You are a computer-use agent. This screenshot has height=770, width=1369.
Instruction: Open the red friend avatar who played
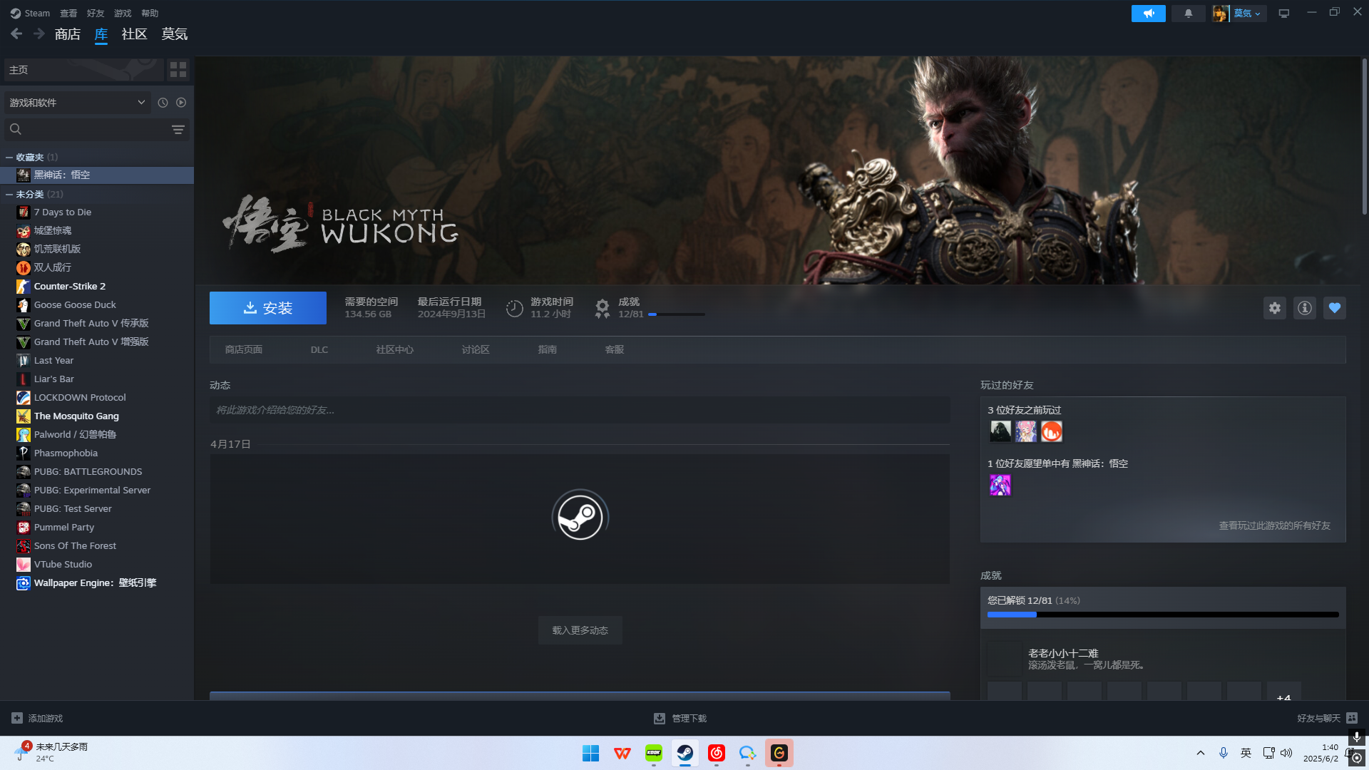point(1052,431)
